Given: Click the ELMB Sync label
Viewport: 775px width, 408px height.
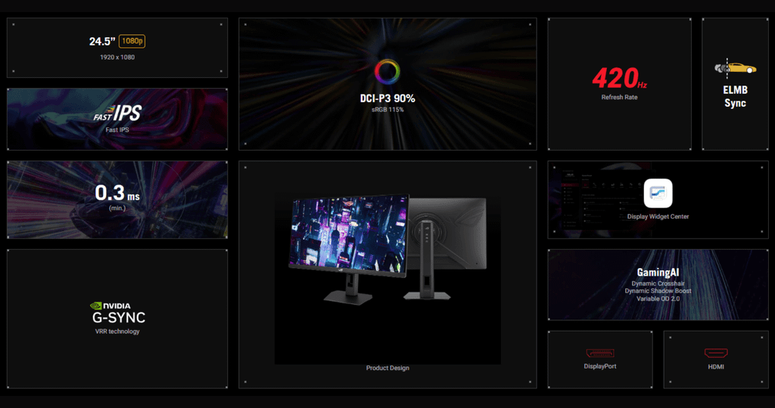Looking at the screenshot, I should [x=735, y=96].
